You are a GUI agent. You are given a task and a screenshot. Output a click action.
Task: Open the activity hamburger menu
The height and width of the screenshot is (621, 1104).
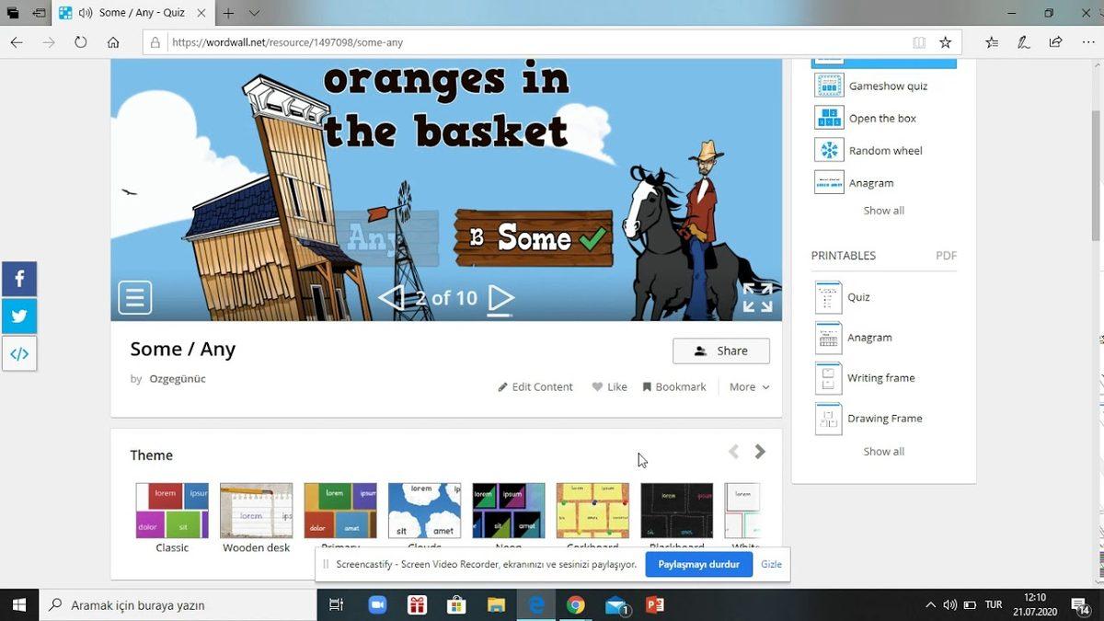coord(134,296)
